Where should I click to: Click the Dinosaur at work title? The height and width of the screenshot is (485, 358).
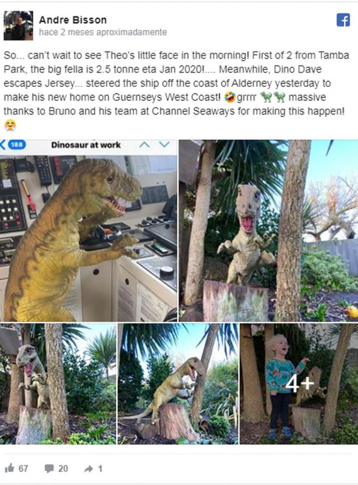coord(86,145)
